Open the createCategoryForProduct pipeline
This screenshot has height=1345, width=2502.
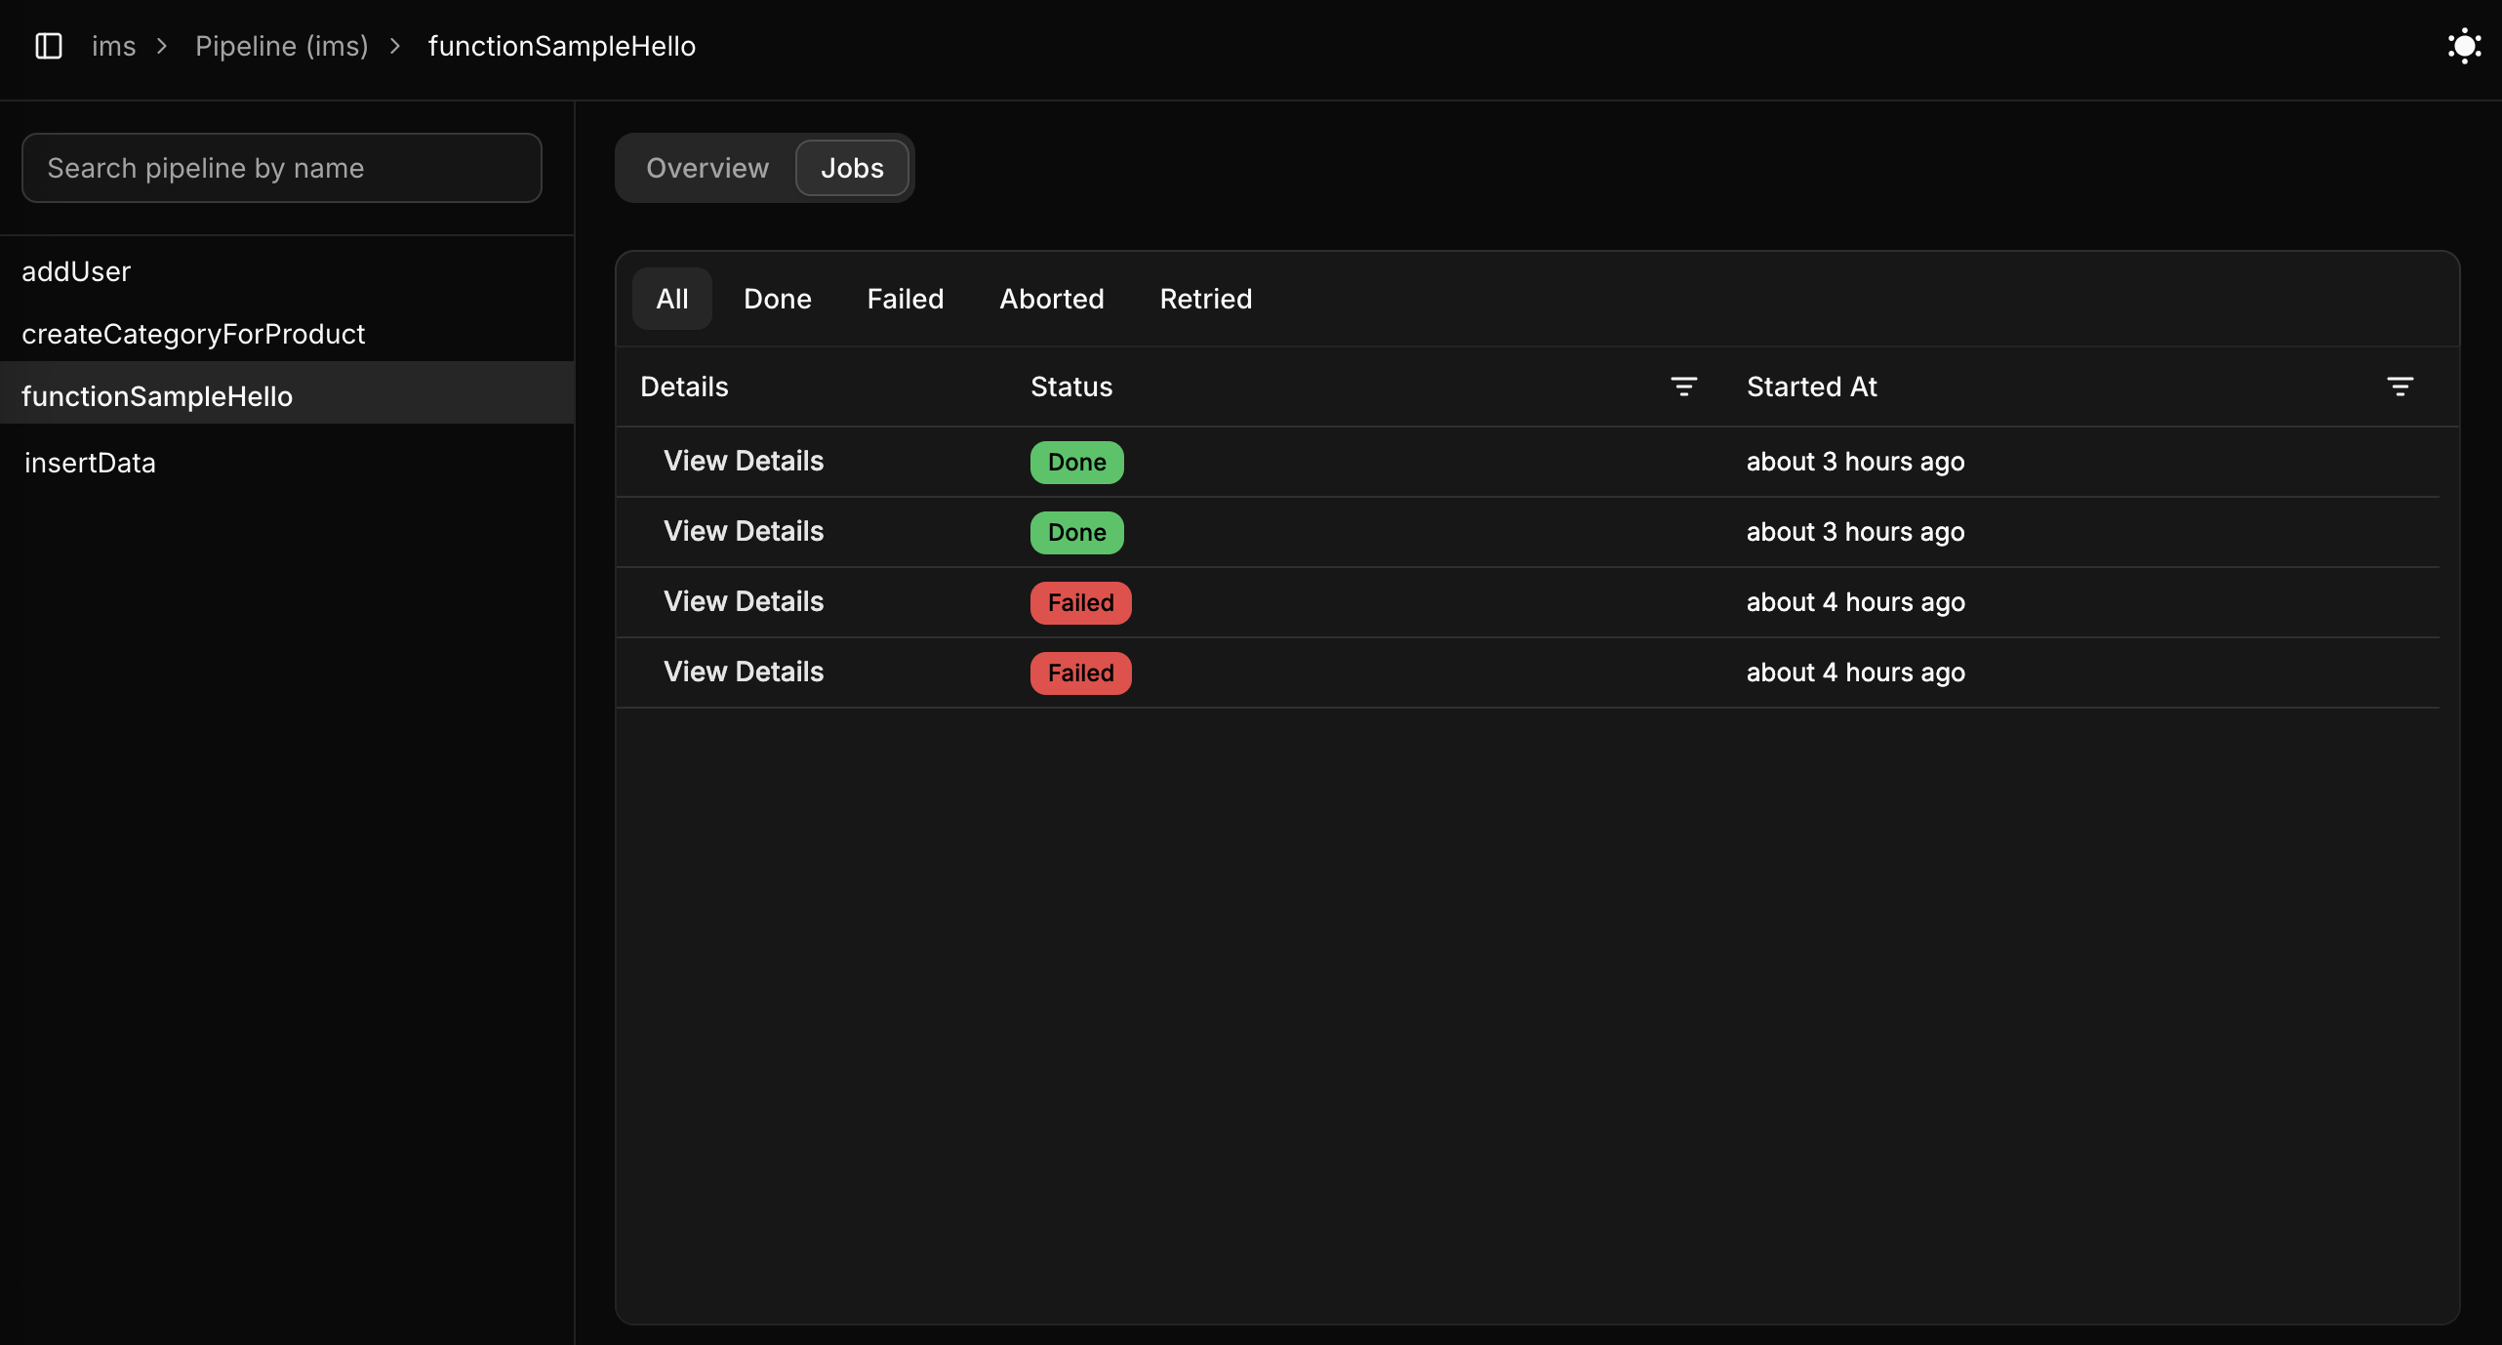point(193,333)
